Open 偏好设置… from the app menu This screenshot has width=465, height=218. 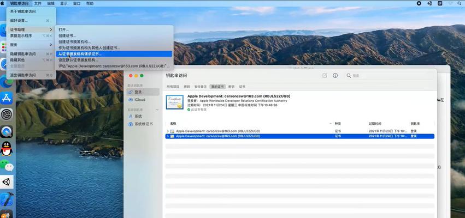tap(31, 21)
